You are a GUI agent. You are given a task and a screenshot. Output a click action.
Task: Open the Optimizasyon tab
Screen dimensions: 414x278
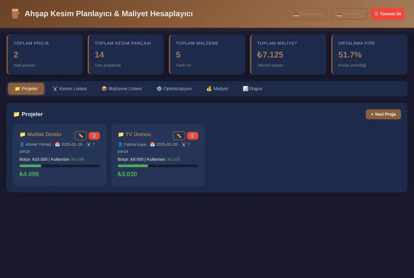pos(174,89)
